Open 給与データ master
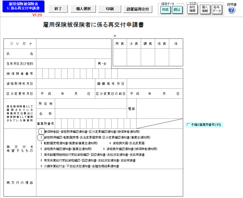243x198 pixels. (217, 9)
